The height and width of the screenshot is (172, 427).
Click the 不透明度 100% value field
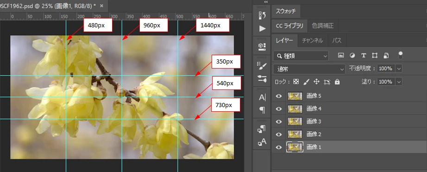[x=386, y=69]
